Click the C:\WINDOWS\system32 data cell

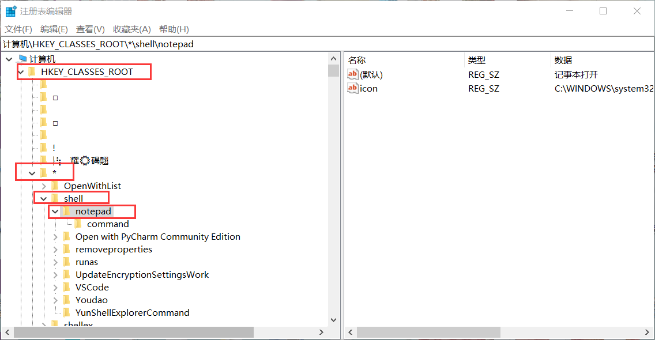(604, 89)
